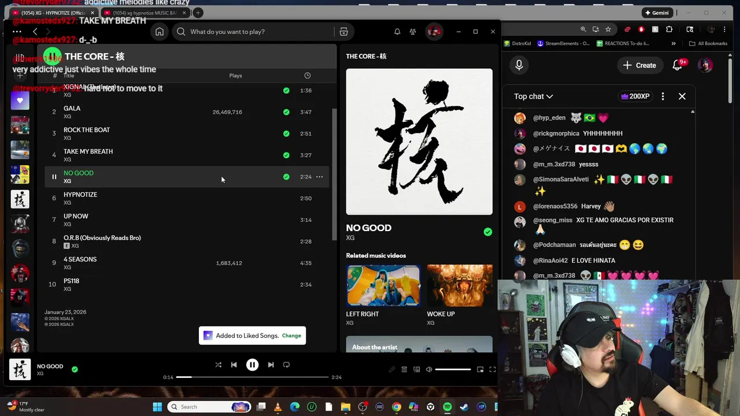740x416 pixels.
Task: Toggle liked checkmark on ROCK THE BOAT
Action: [286, 133]
